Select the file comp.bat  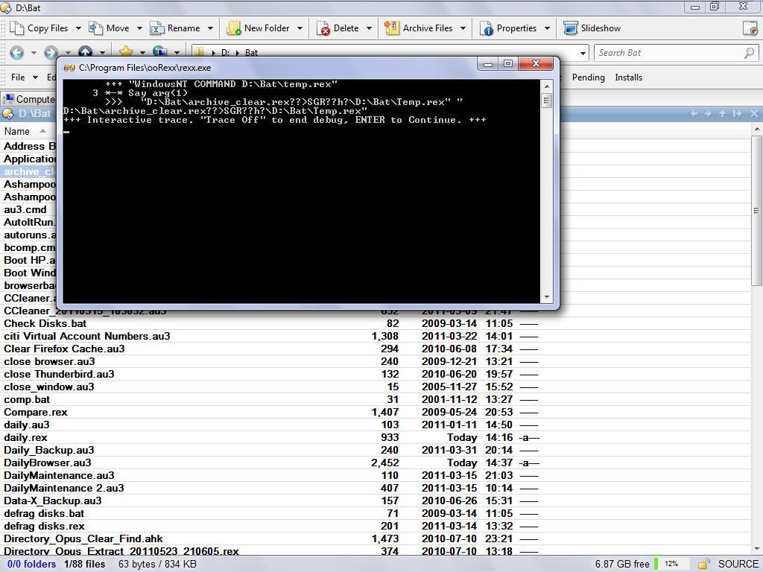(27, 399)
